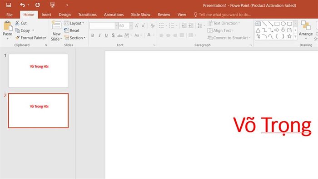Viewport: 318px width, 179px height.
Task: Choose the star shape in shapes gallery
Action: point(289,36)
